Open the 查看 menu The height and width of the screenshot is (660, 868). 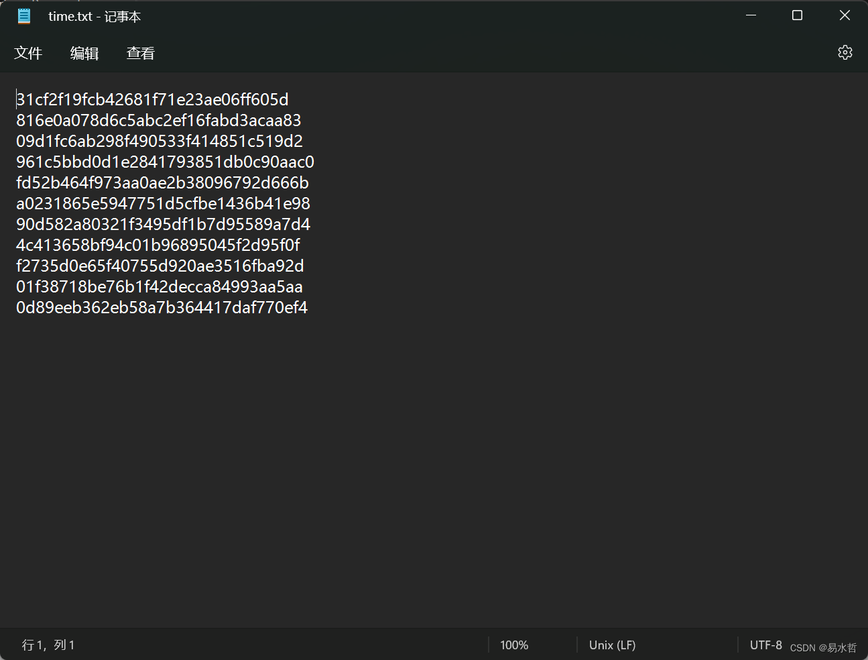(141, 53)
